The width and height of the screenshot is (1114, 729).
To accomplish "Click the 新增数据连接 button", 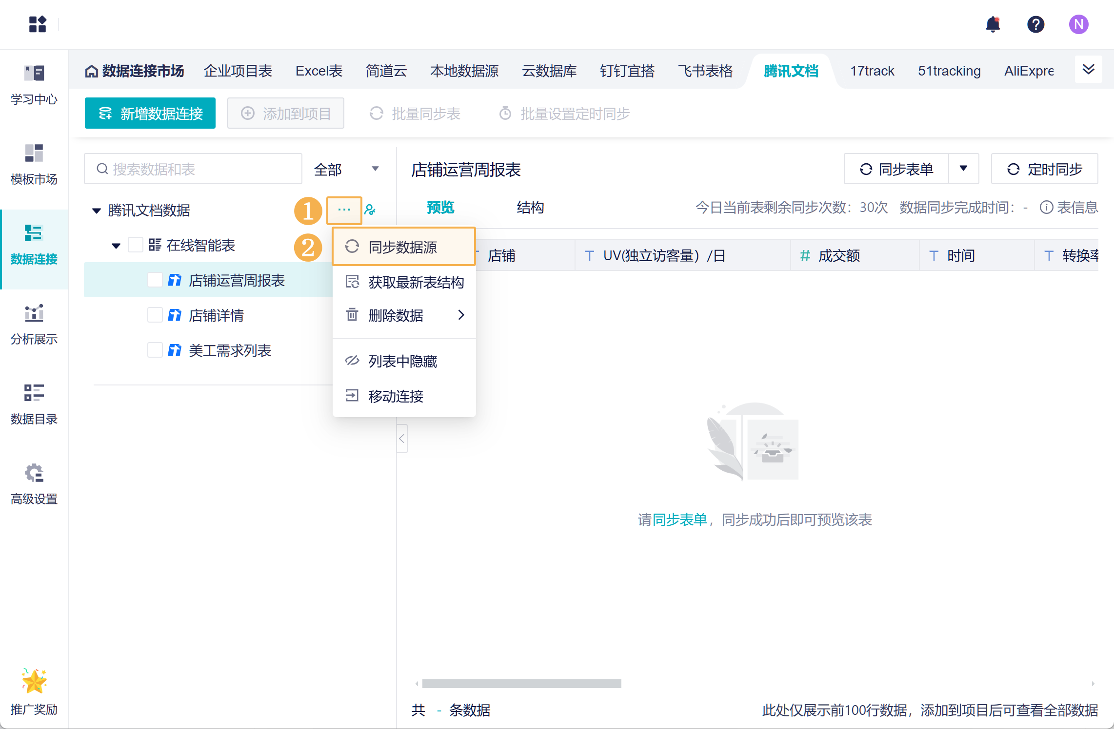I will tap(150, 113).
